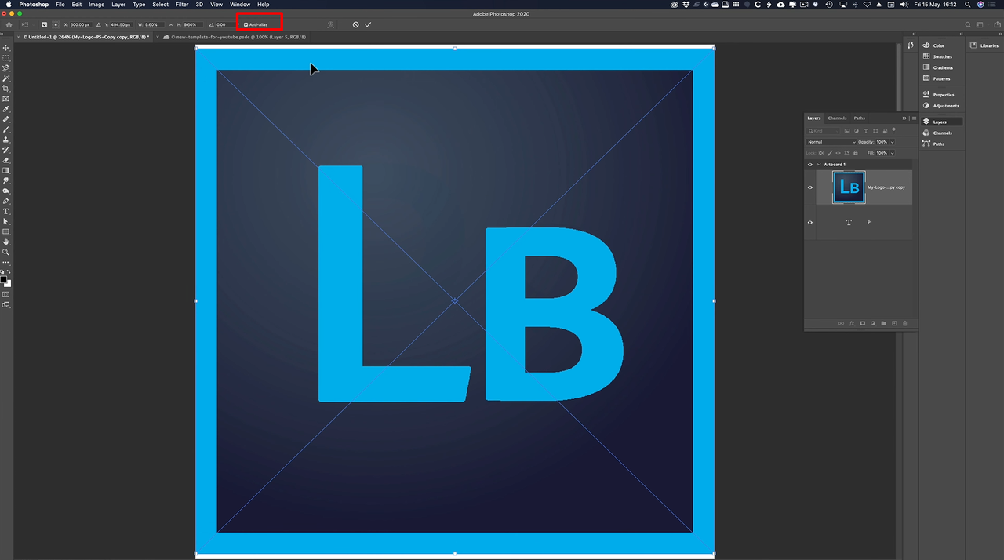This screenshot has height=560, width=1004.
Task: Collapse the Artboard 1 group
Action: point(819,165)
